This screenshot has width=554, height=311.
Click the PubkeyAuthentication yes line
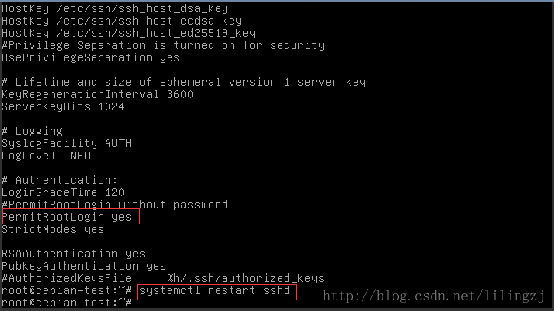[83, 266]
